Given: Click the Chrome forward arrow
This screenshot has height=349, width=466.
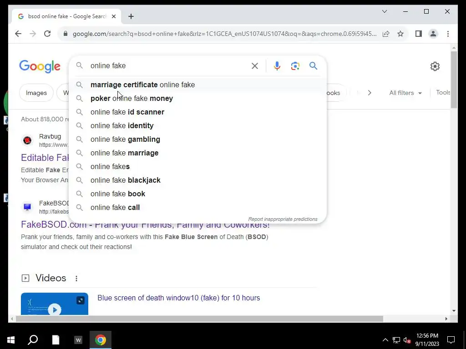Looking at the screenshot, I should click(33, 34).
